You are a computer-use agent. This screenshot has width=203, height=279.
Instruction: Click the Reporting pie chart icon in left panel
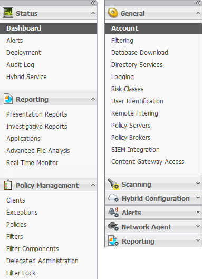(8, 99)
